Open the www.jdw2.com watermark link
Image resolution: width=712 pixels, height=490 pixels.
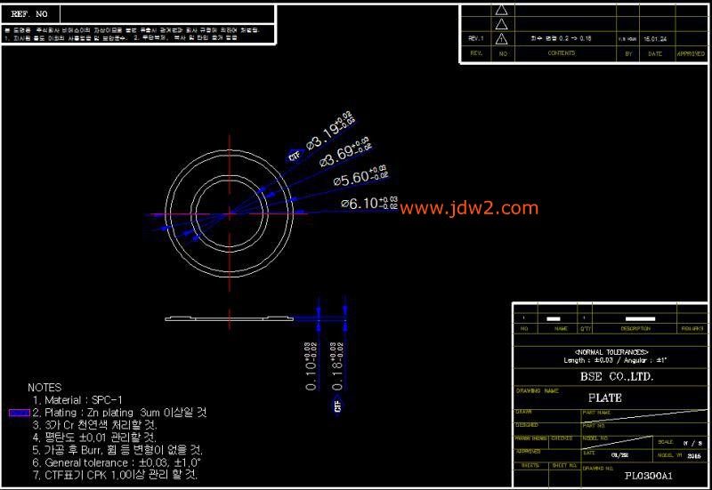click(x=469, y=208)
